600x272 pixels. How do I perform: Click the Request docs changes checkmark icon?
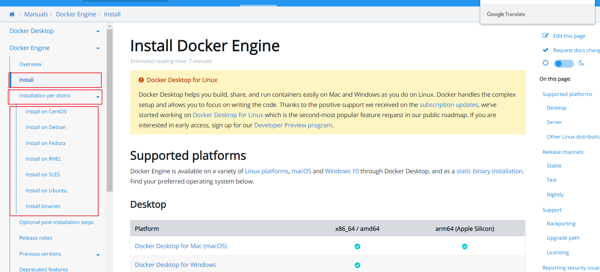[545, 50]
